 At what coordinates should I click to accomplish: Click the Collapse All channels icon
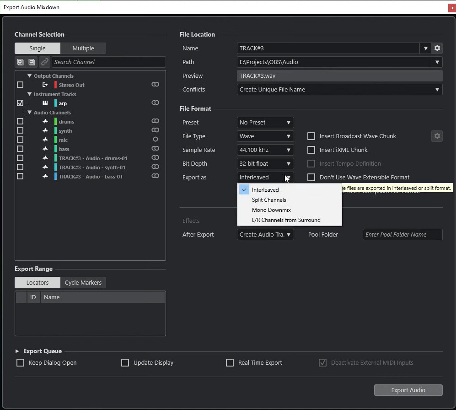tap(32, 62)
